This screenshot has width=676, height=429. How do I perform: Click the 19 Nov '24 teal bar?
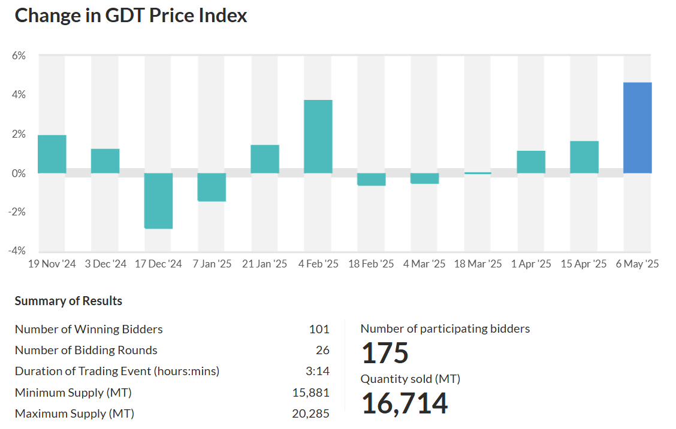click(x=52, y=154)
